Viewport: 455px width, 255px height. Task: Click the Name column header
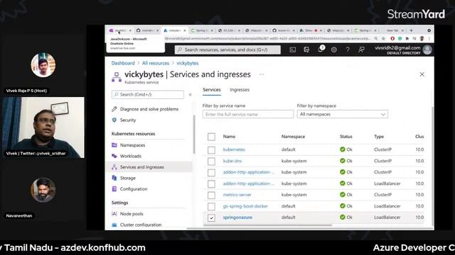[229, 137]
